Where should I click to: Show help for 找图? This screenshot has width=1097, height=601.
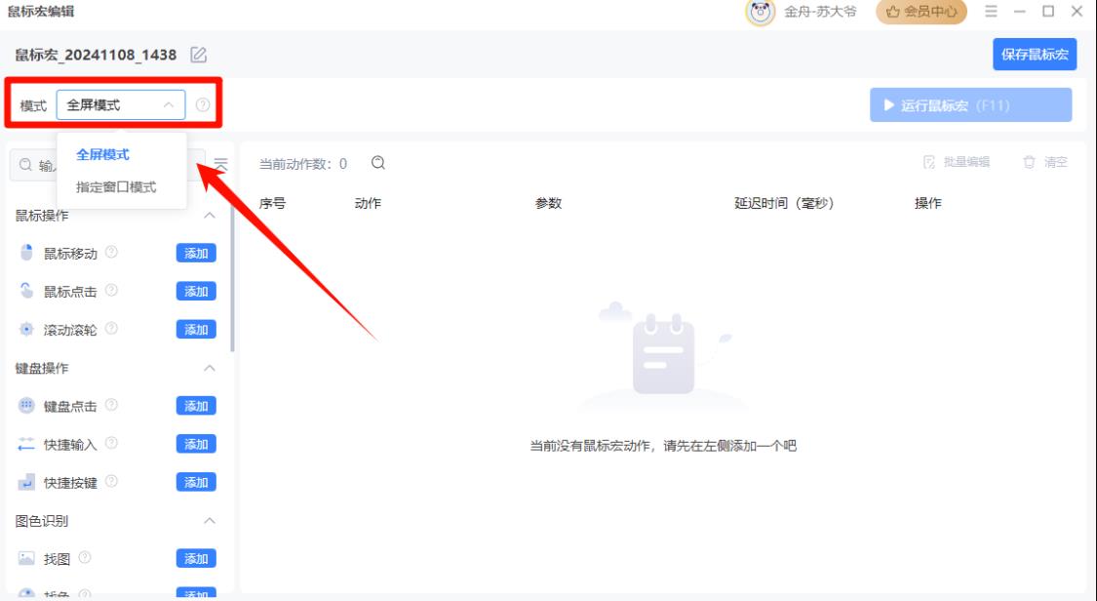[x=85, y=558]
